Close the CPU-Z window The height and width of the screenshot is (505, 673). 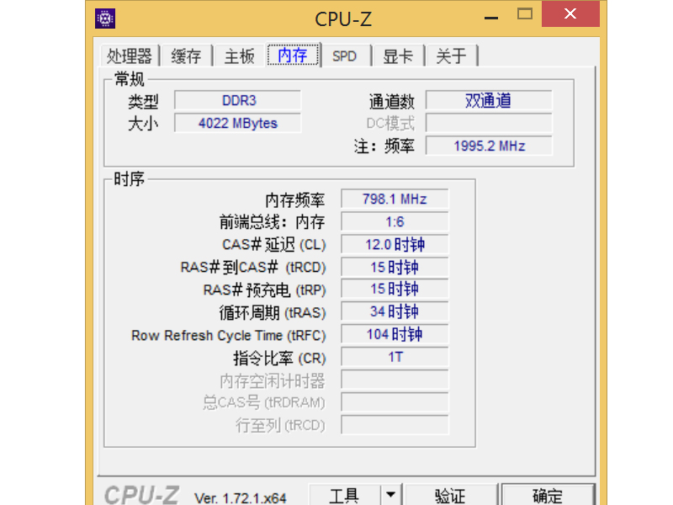[570, 13]
